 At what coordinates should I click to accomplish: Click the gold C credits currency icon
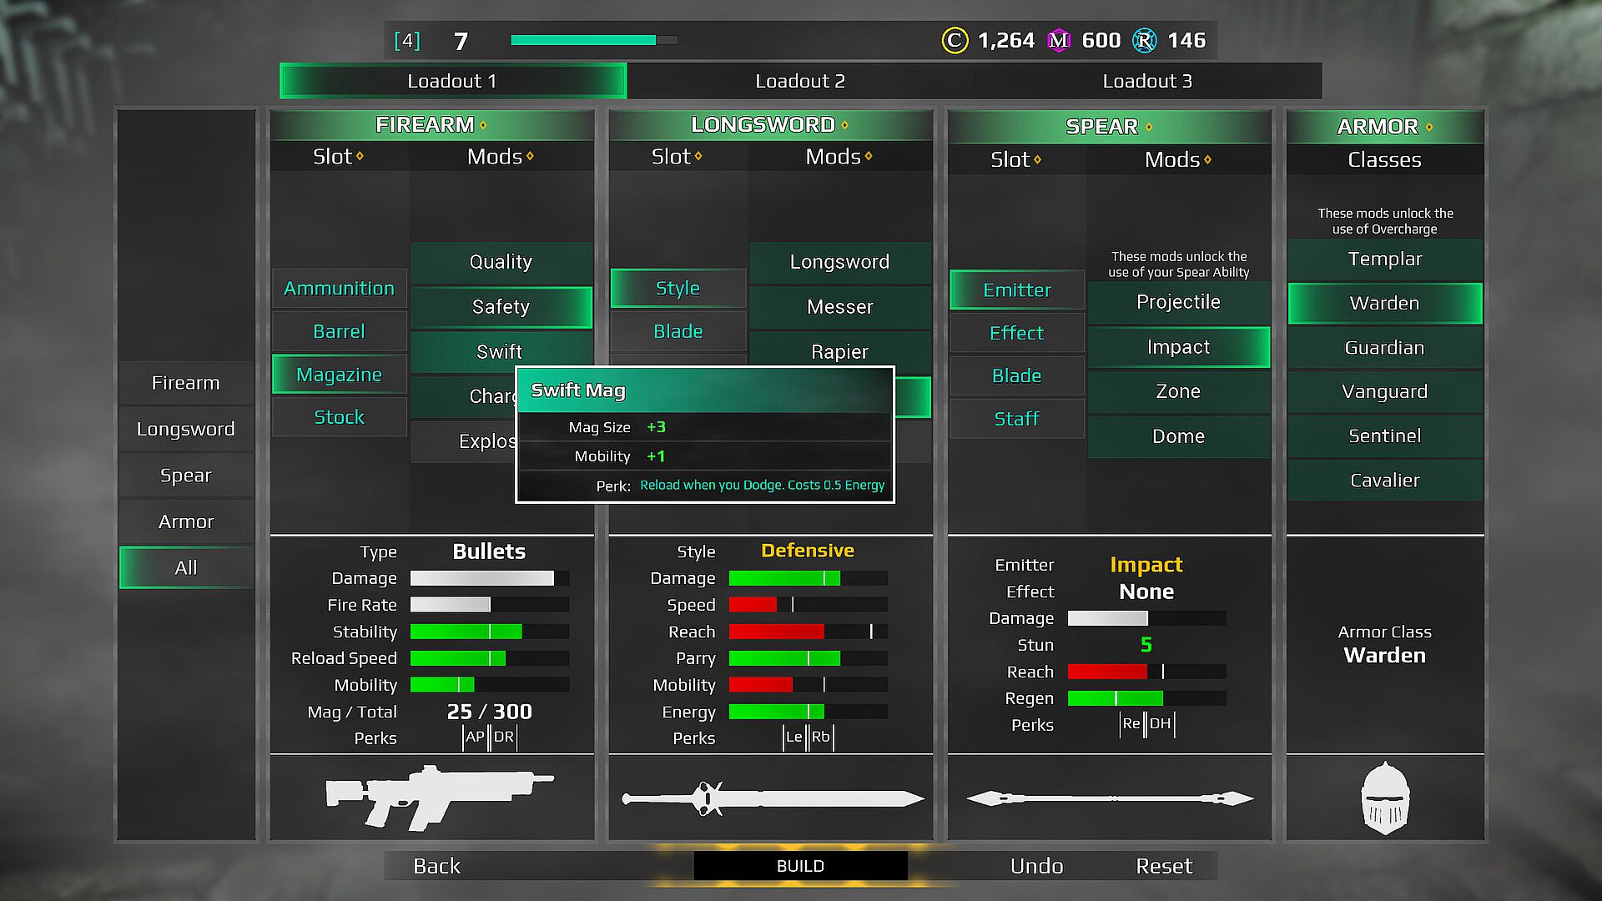point(954,40)
